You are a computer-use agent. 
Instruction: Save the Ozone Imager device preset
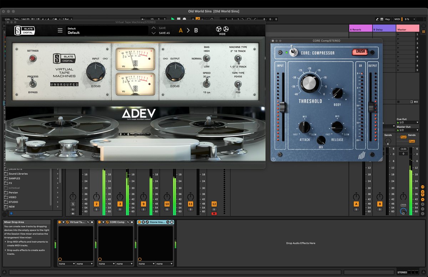pos(172,222)
